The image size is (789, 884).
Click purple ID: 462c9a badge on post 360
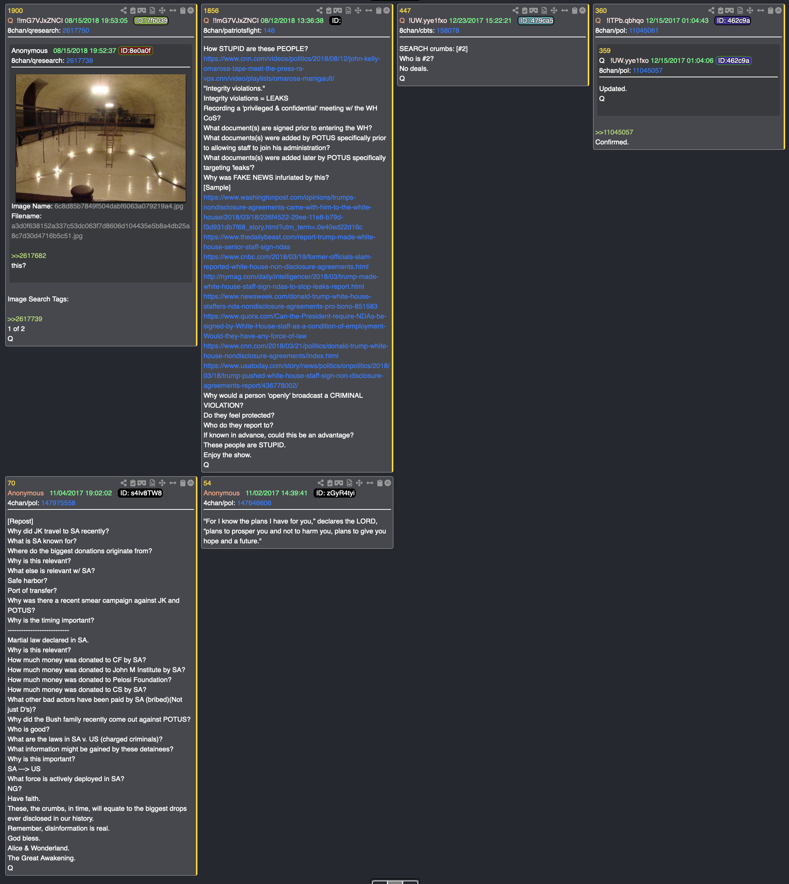[733, 20]
